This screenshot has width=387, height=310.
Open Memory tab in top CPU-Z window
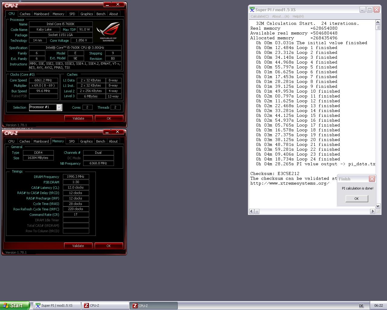pyautogui.click(x=58, y=14)
